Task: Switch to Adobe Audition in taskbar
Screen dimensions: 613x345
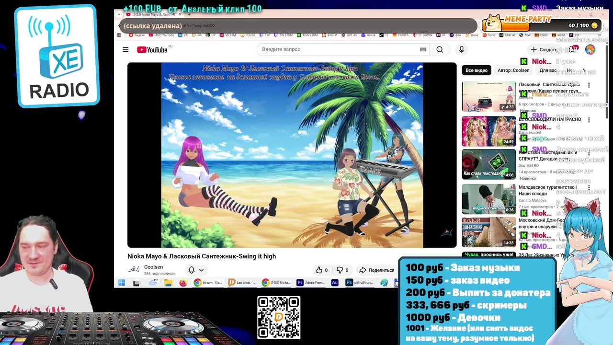Action: coord(335,283)
